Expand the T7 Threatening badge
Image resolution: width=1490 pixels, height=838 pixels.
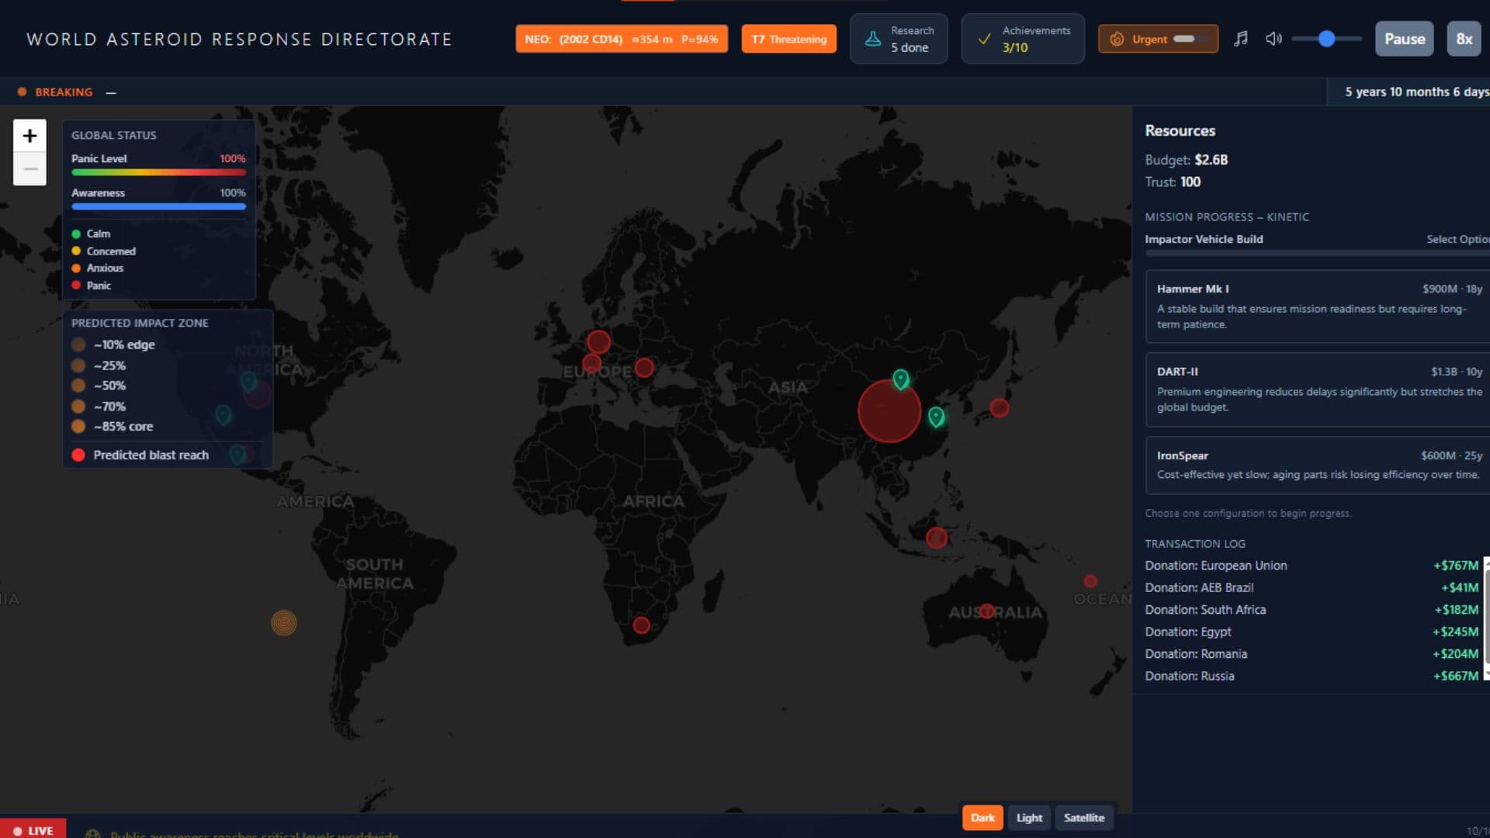(788, 39)
